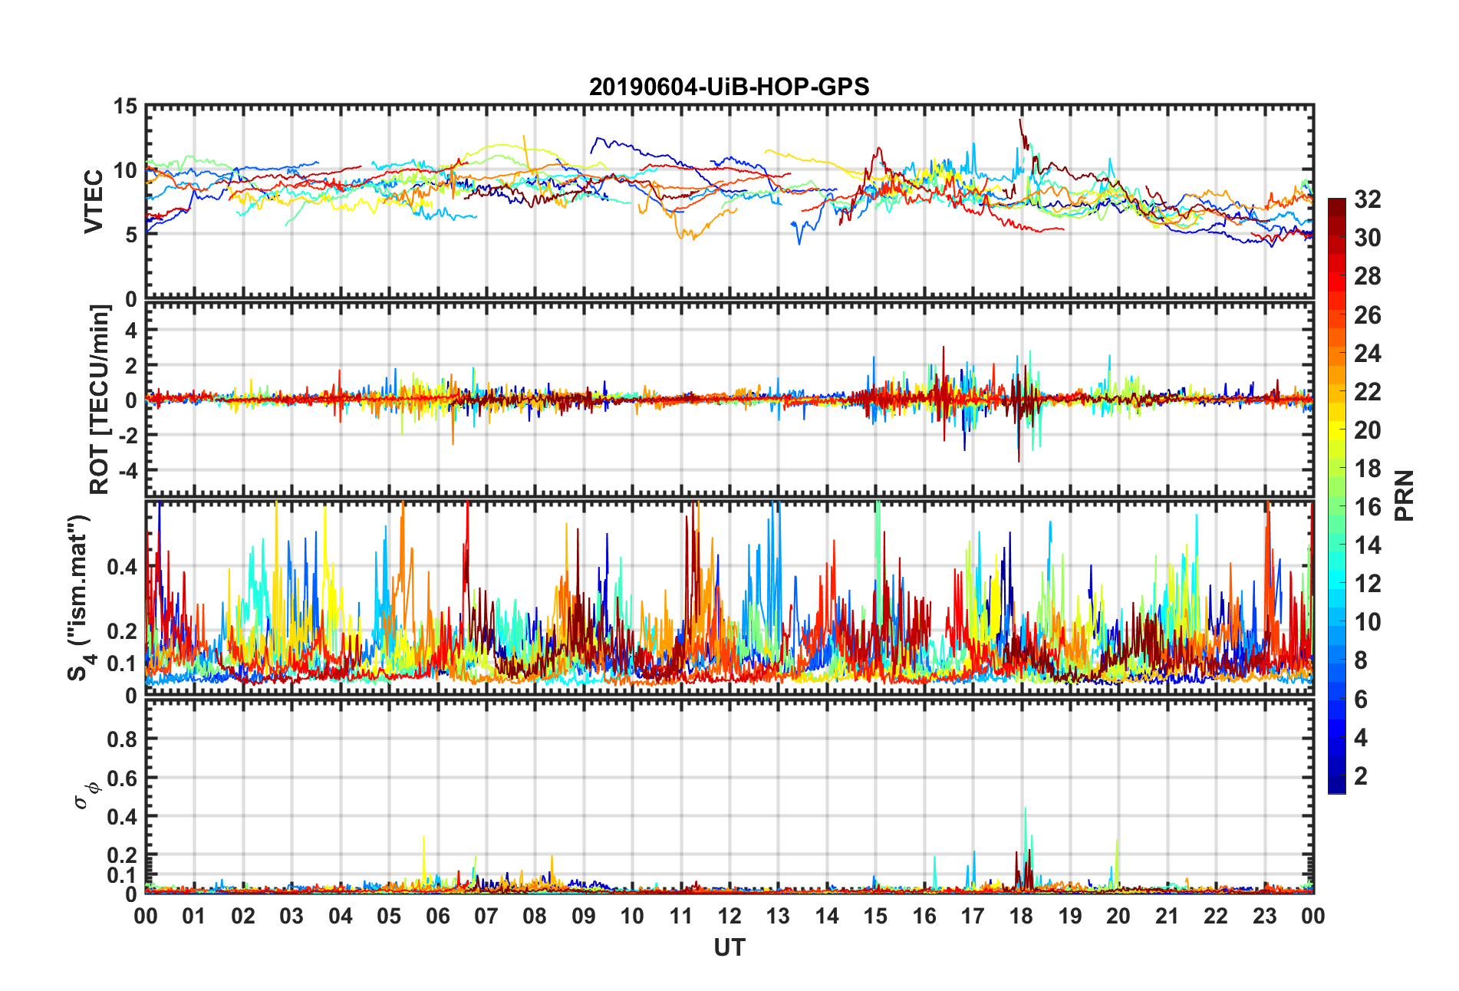Viewport: 1459px width, 991px height.
Task: Click the 0.8 tick on sigma phi axis
Action: tap(122, 739)
